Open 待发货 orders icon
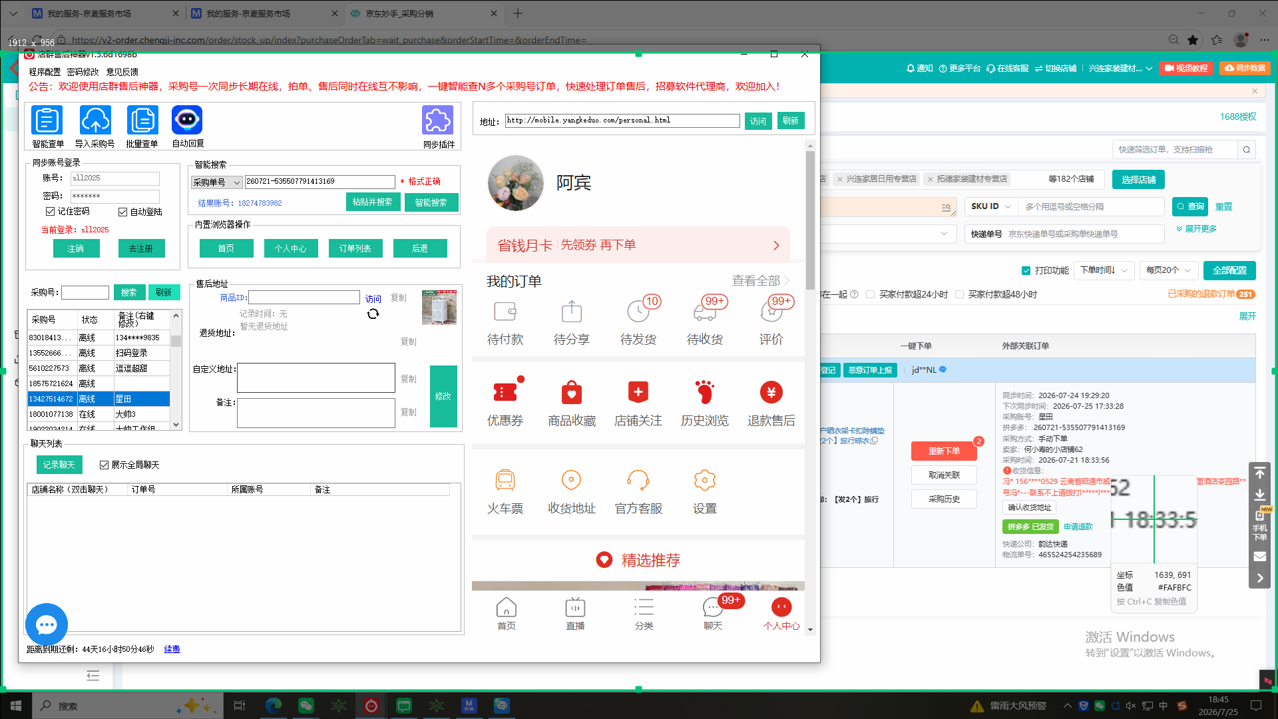 click(x=638, y=311)
